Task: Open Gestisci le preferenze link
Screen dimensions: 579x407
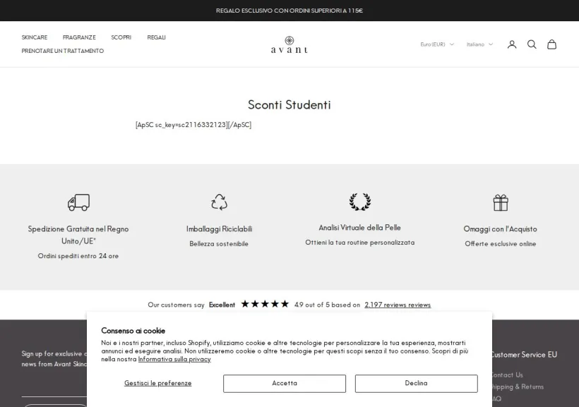Action: 157,384
